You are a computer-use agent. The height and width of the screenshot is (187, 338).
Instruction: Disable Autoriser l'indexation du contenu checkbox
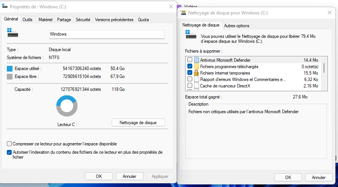tap(9, 152)
